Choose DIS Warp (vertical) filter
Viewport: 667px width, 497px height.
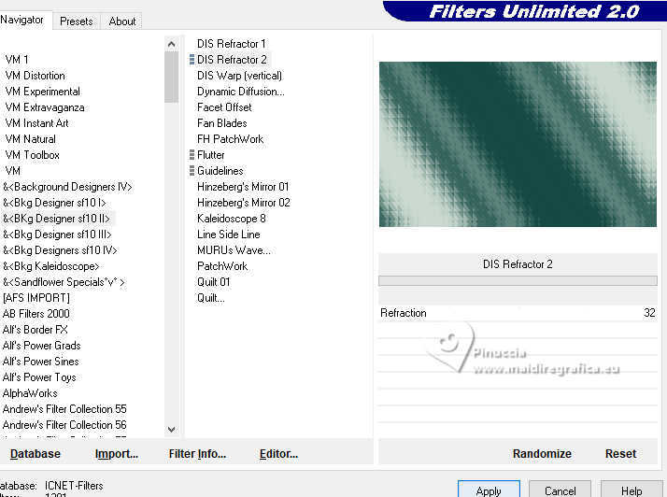coord(239,76)
